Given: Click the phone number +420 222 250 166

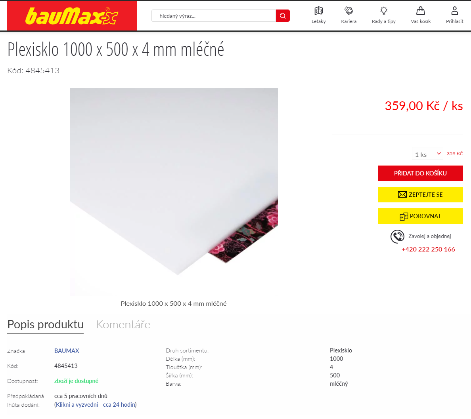Looking at the screenshot, I should click(428, 249).
